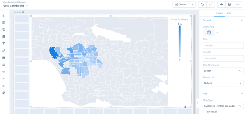Switch to the WIDGET tab
The height and width of the screenshot is (114, 245).
219,13
